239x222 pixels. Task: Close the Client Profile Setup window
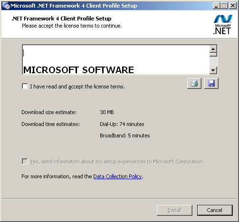point(233,6)
